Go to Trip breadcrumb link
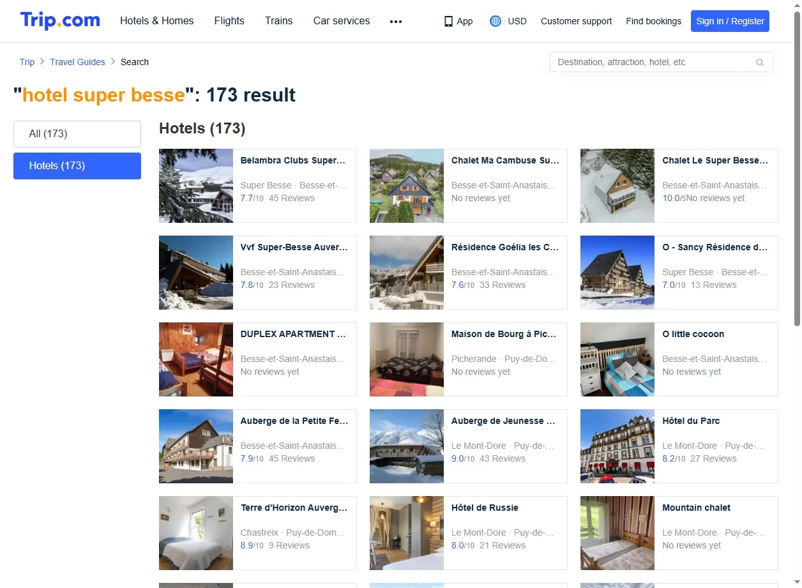This screenshot has width=802, height=588. [x=27, y=62]
